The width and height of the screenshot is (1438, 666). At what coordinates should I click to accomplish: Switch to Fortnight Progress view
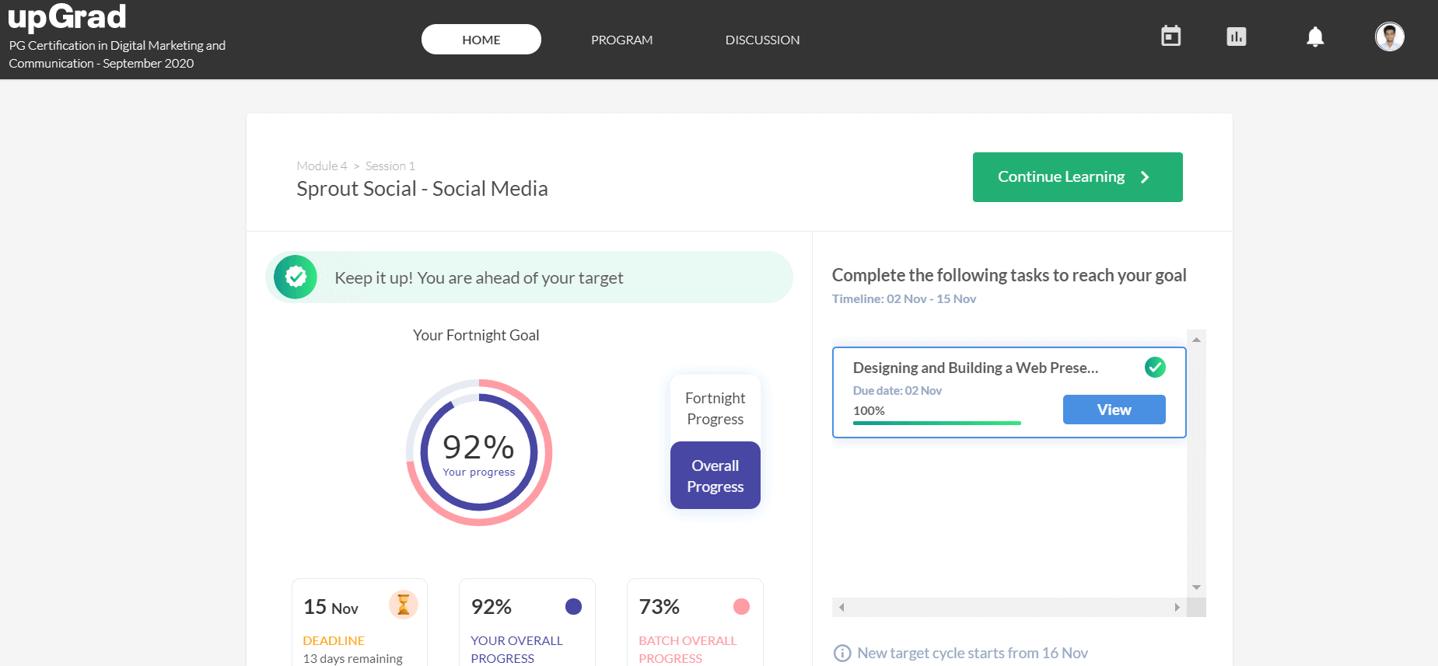tap(716, 408)
